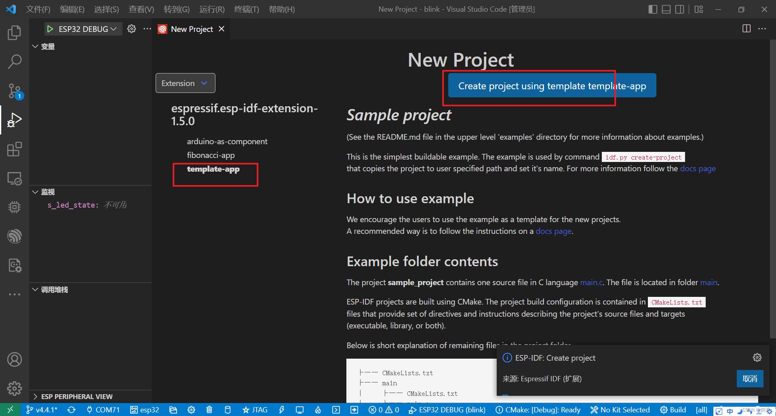Open the 终端(T) menu
This screenshot has height=416, width=776.
(247, 9)
